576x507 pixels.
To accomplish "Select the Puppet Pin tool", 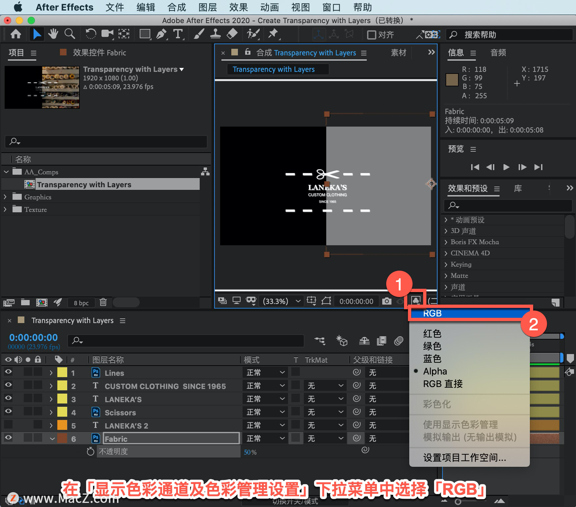I will tap(273, 34).
